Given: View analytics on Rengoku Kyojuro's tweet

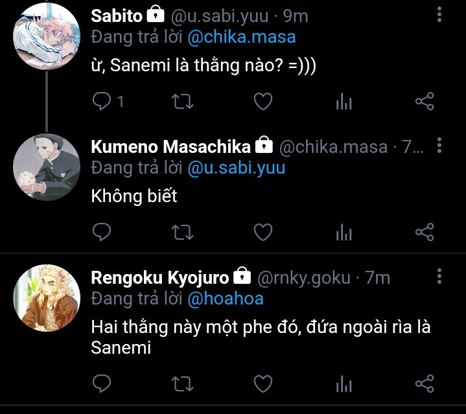Looking at the screenshot, I should point(344,384).
